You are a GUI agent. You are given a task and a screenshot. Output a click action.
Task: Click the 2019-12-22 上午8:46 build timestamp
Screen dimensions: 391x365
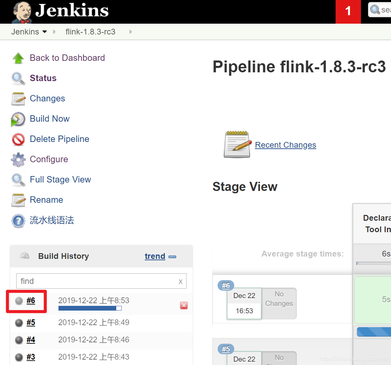pyautogui.click(x=94, y=340)
